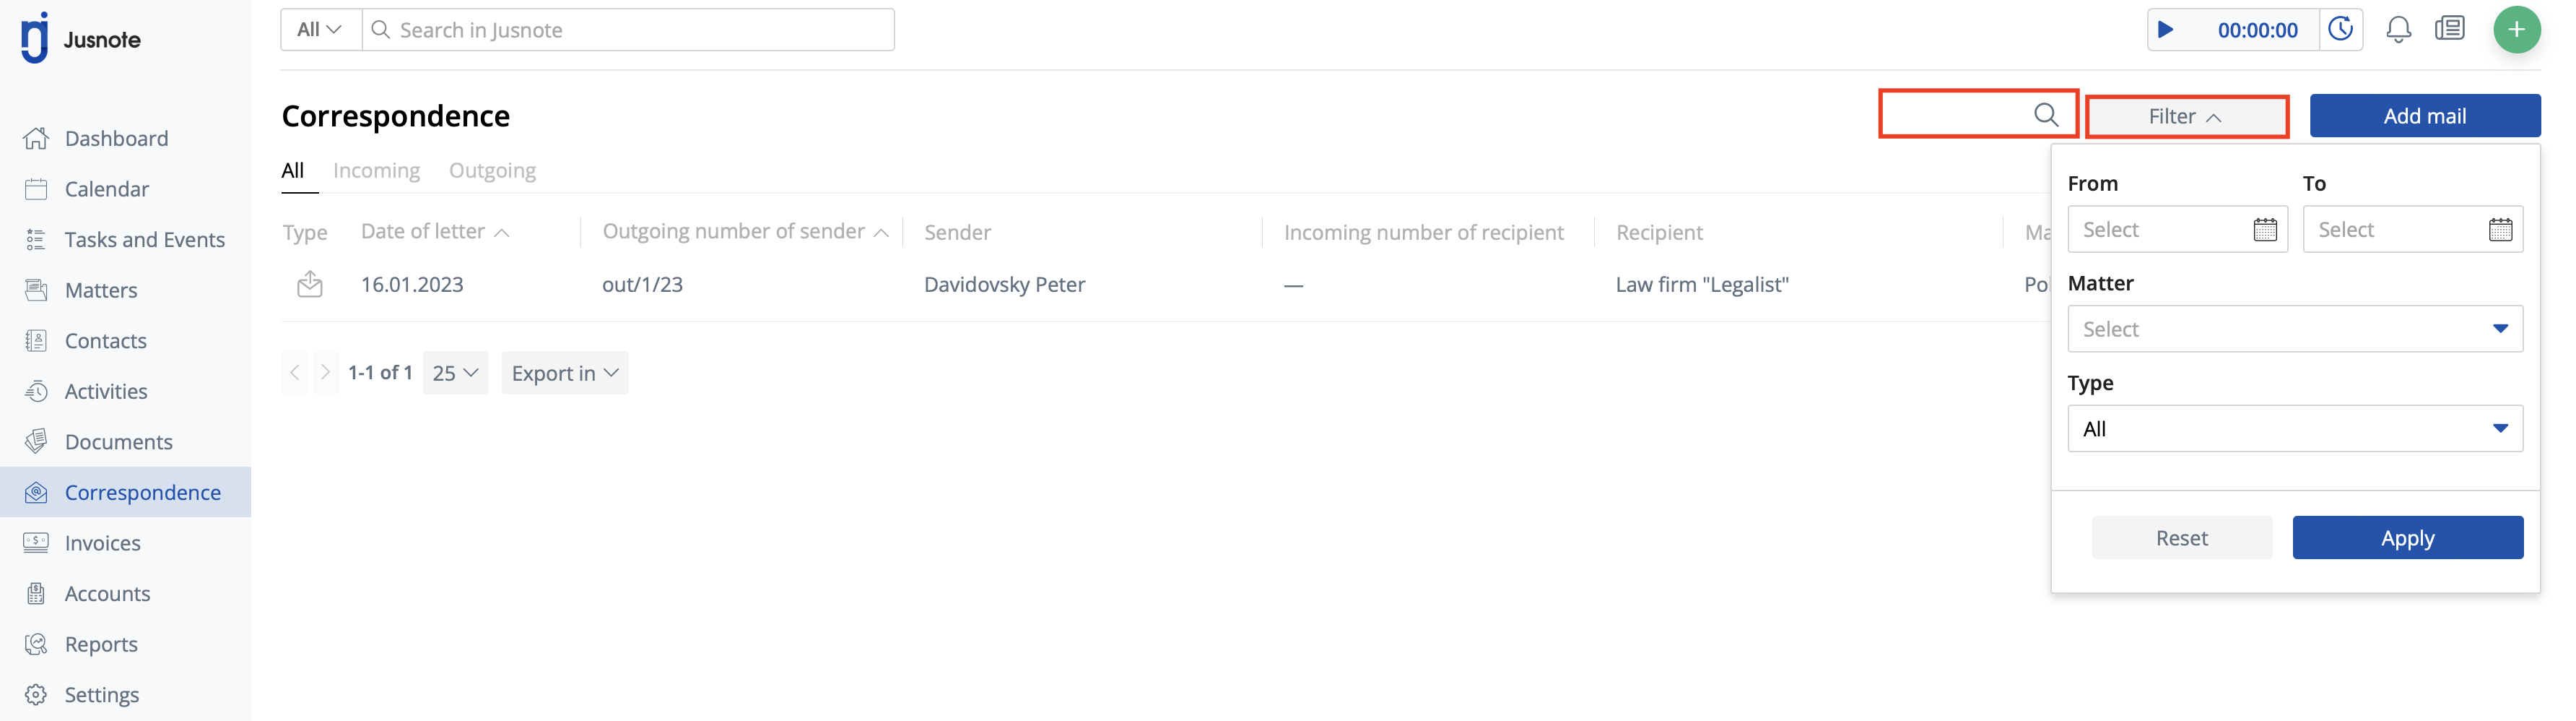Screen dimensions: 2576x721
Task: Click the outgoing mail type icon in row
Action: click(310, 285)
